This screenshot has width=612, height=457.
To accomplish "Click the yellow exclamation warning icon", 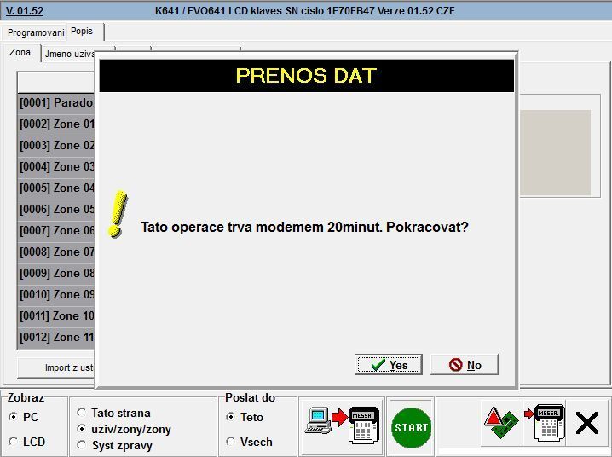I will point(118,214).
